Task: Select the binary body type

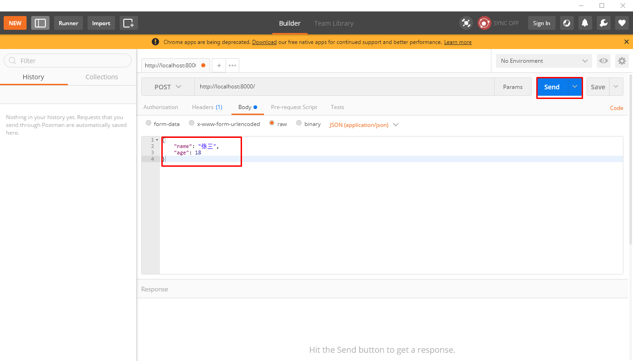Action: click(x=299, y=123)
